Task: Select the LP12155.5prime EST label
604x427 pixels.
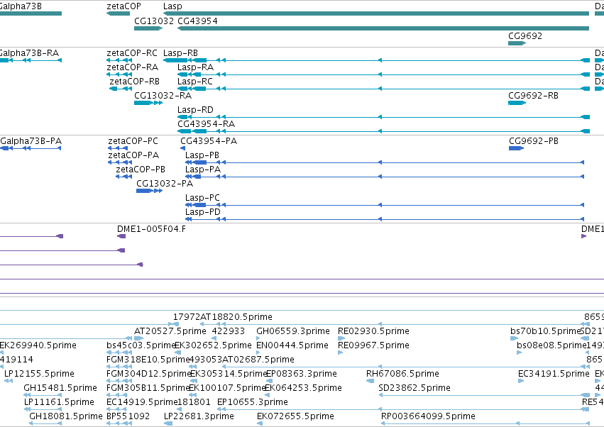Action: (39, 374)
